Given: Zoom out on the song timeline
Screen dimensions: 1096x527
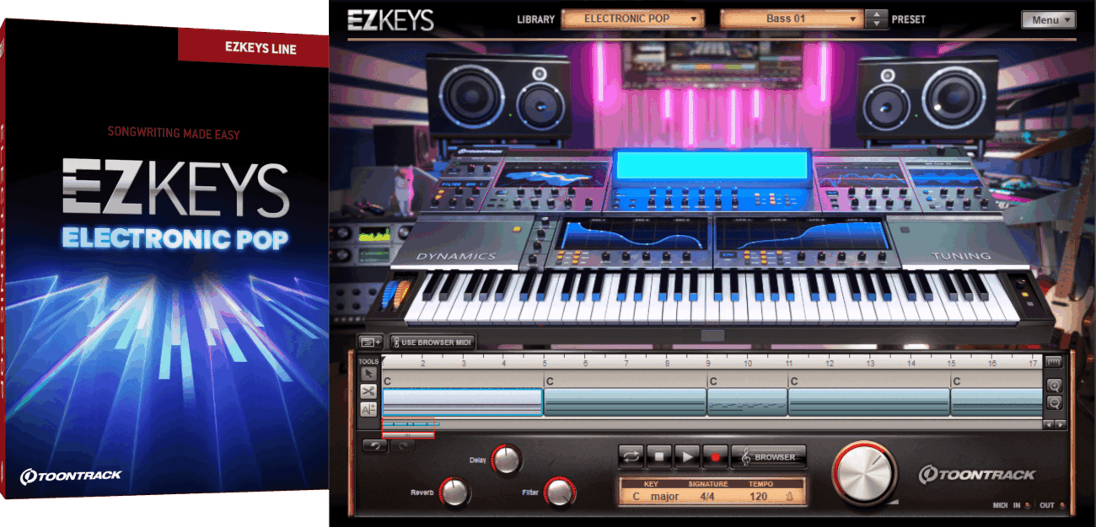Looking at the screenshot, I should [x=1054, y=403].
